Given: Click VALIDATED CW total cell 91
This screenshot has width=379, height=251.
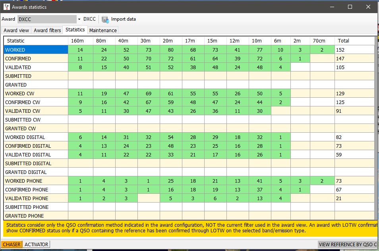Looking at the screenshot, I should click(x=354, y=111).
